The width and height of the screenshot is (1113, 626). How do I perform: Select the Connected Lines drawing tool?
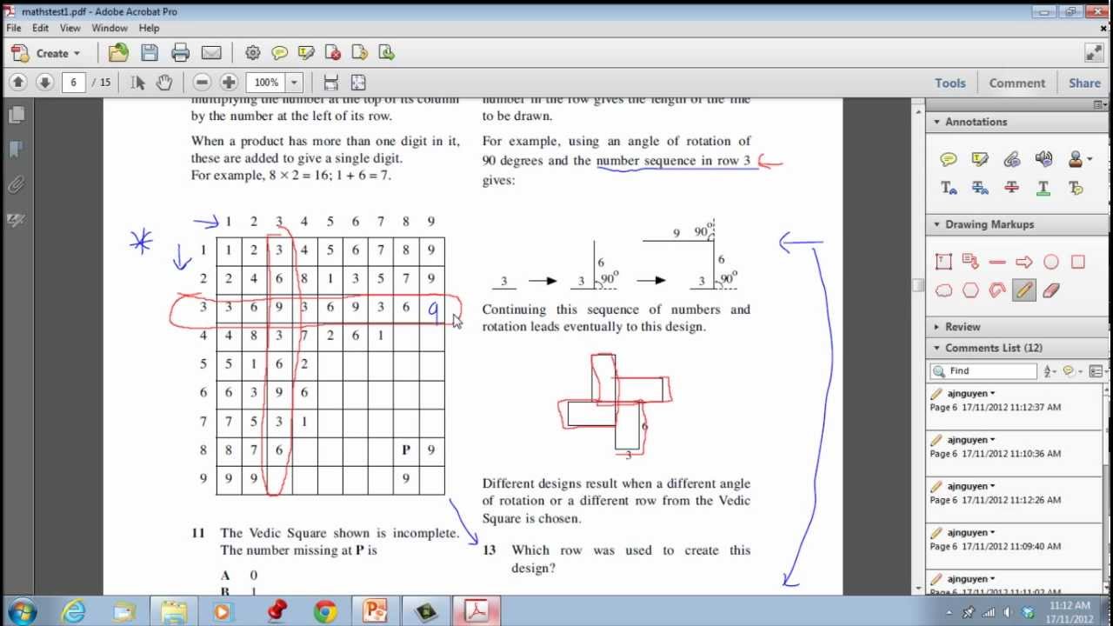tap(997, 290)
